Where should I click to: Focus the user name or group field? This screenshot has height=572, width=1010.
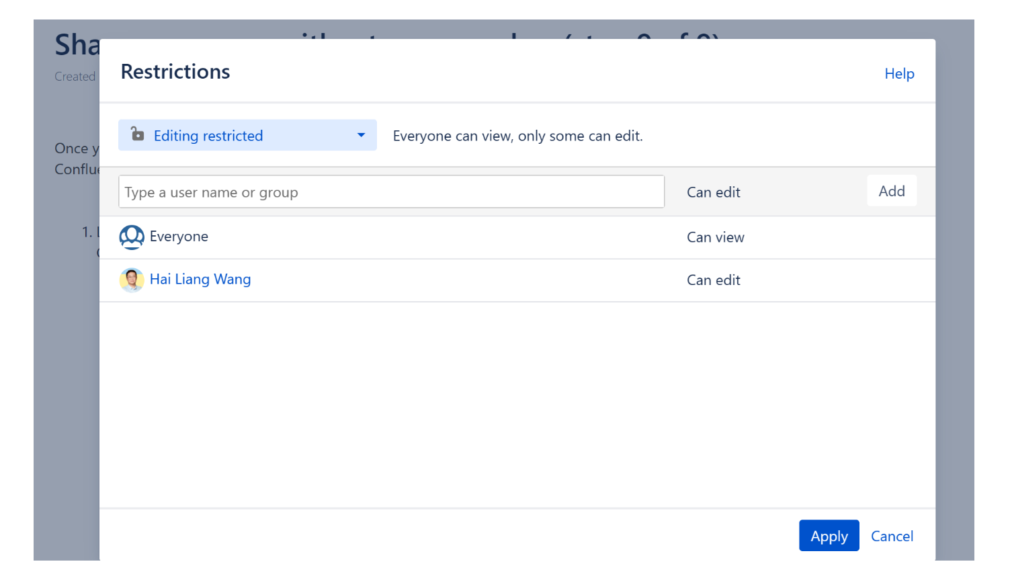(391, 192)
